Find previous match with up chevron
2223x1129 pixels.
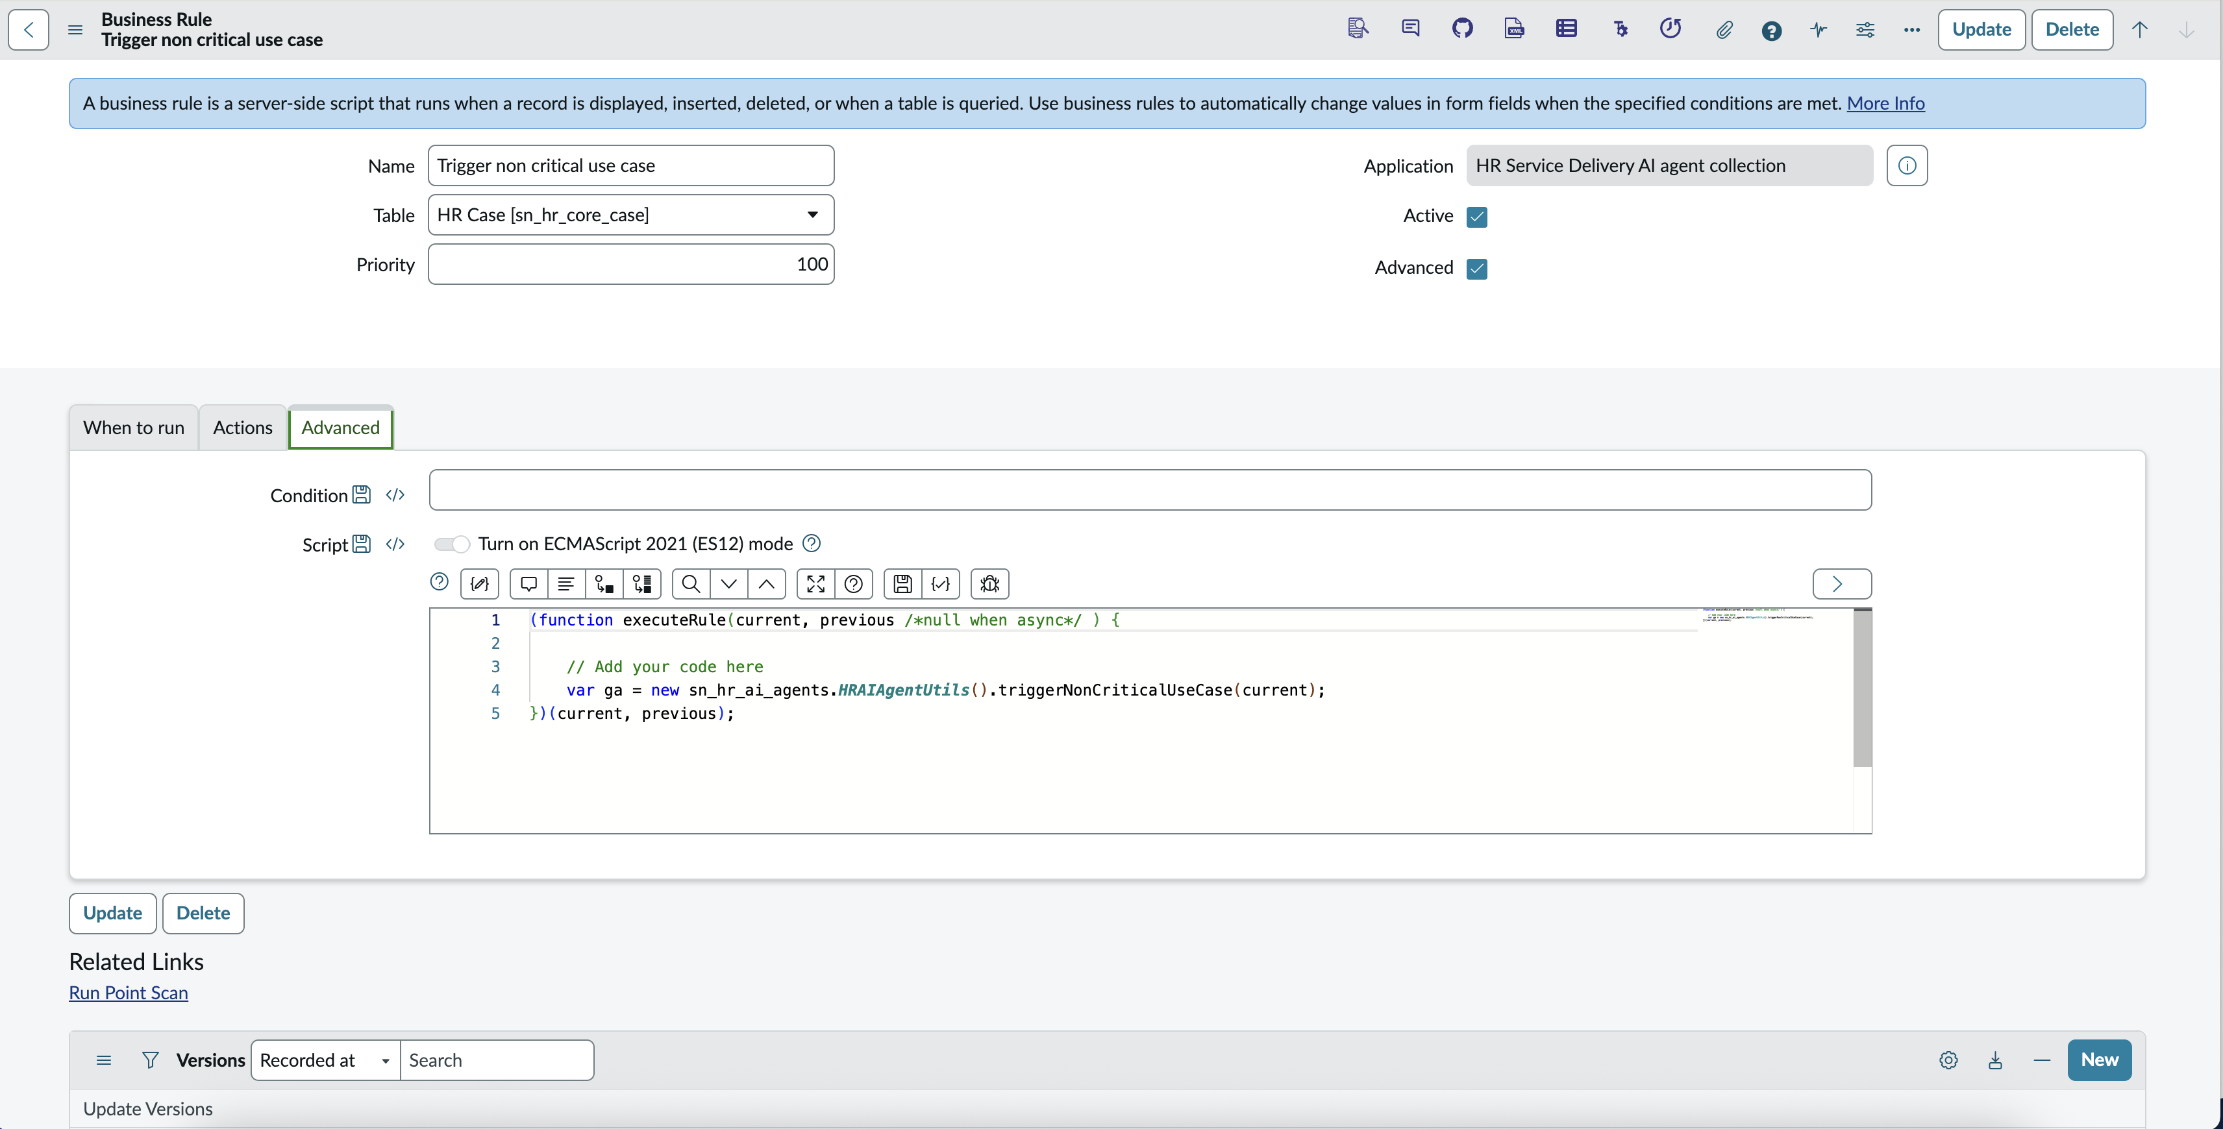pos(766,584)
